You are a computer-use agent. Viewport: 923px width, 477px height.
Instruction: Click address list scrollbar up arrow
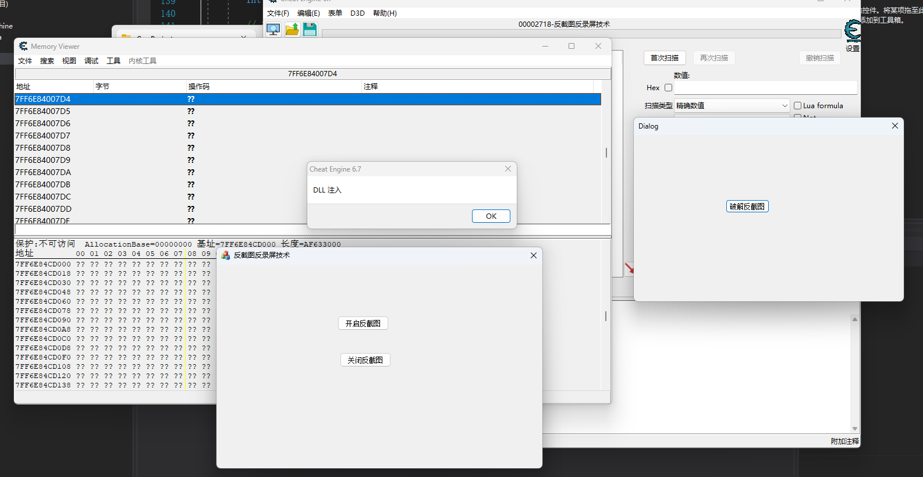tap(854, 319)
